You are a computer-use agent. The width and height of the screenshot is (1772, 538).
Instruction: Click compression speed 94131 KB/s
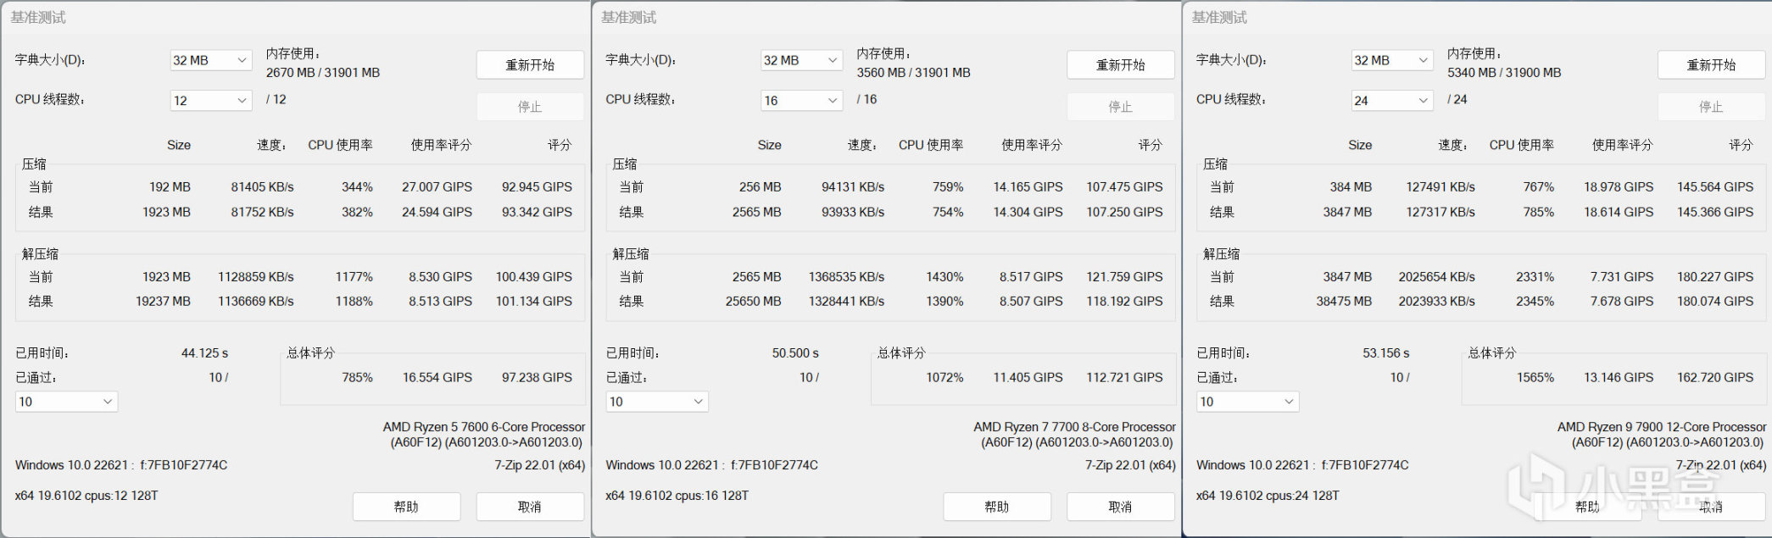(x=853, y=186)
